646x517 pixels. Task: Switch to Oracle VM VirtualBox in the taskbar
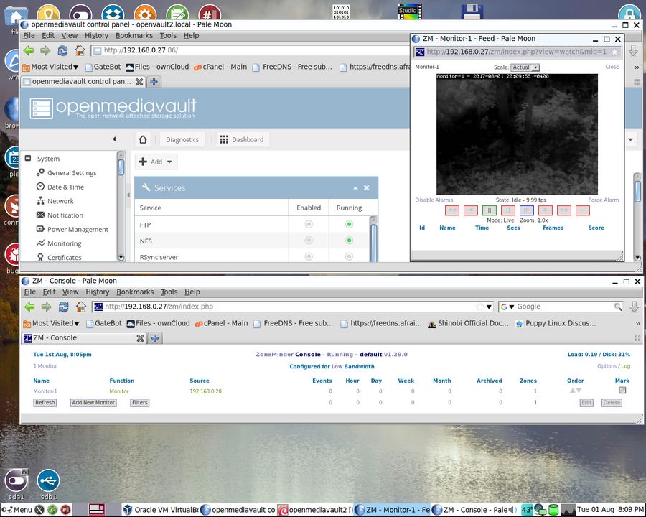[x=161, y=510]
